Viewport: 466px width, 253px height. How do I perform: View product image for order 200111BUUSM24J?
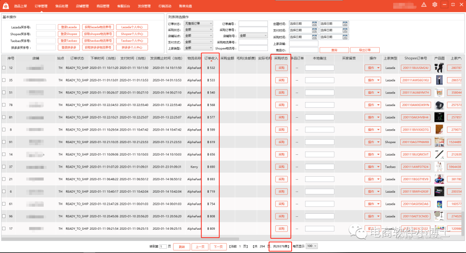pyautogui.click(x=439, y=68)
